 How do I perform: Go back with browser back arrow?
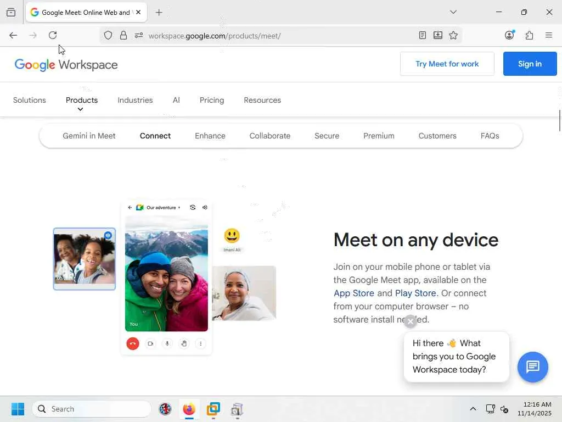(x=13, y=35)
